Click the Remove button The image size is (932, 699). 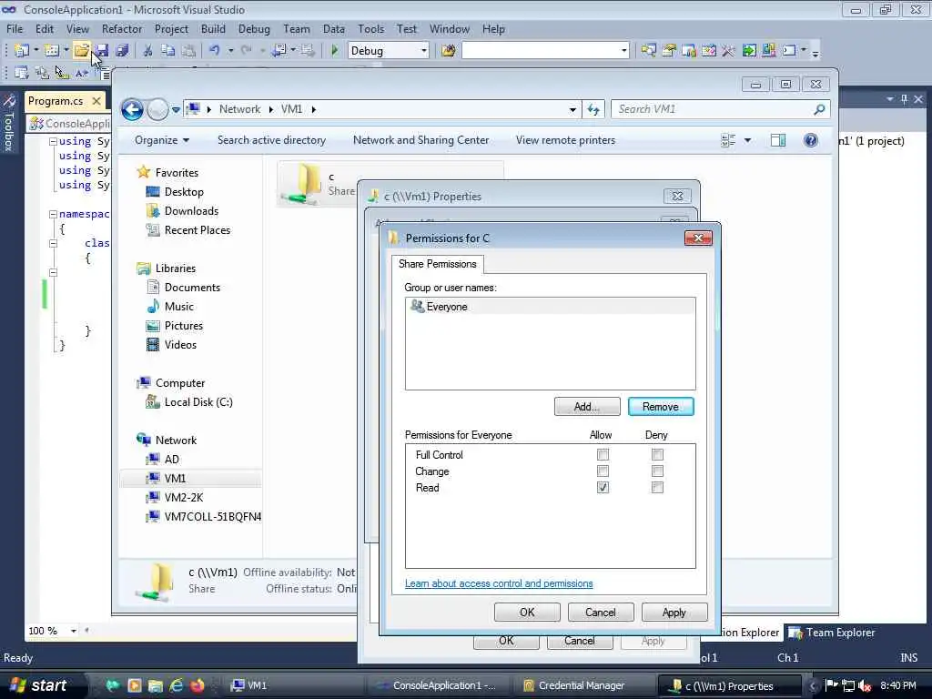pos(661,407)
